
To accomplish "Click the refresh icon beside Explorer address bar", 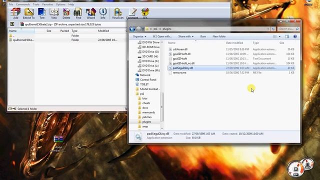I will coord(273,29).
